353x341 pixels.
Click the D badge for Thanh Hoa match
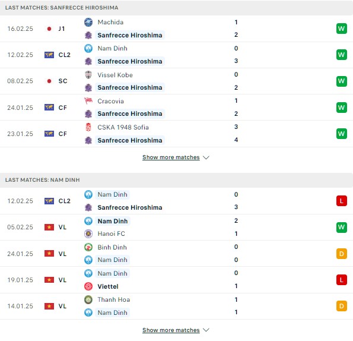[x=342, y=306]
